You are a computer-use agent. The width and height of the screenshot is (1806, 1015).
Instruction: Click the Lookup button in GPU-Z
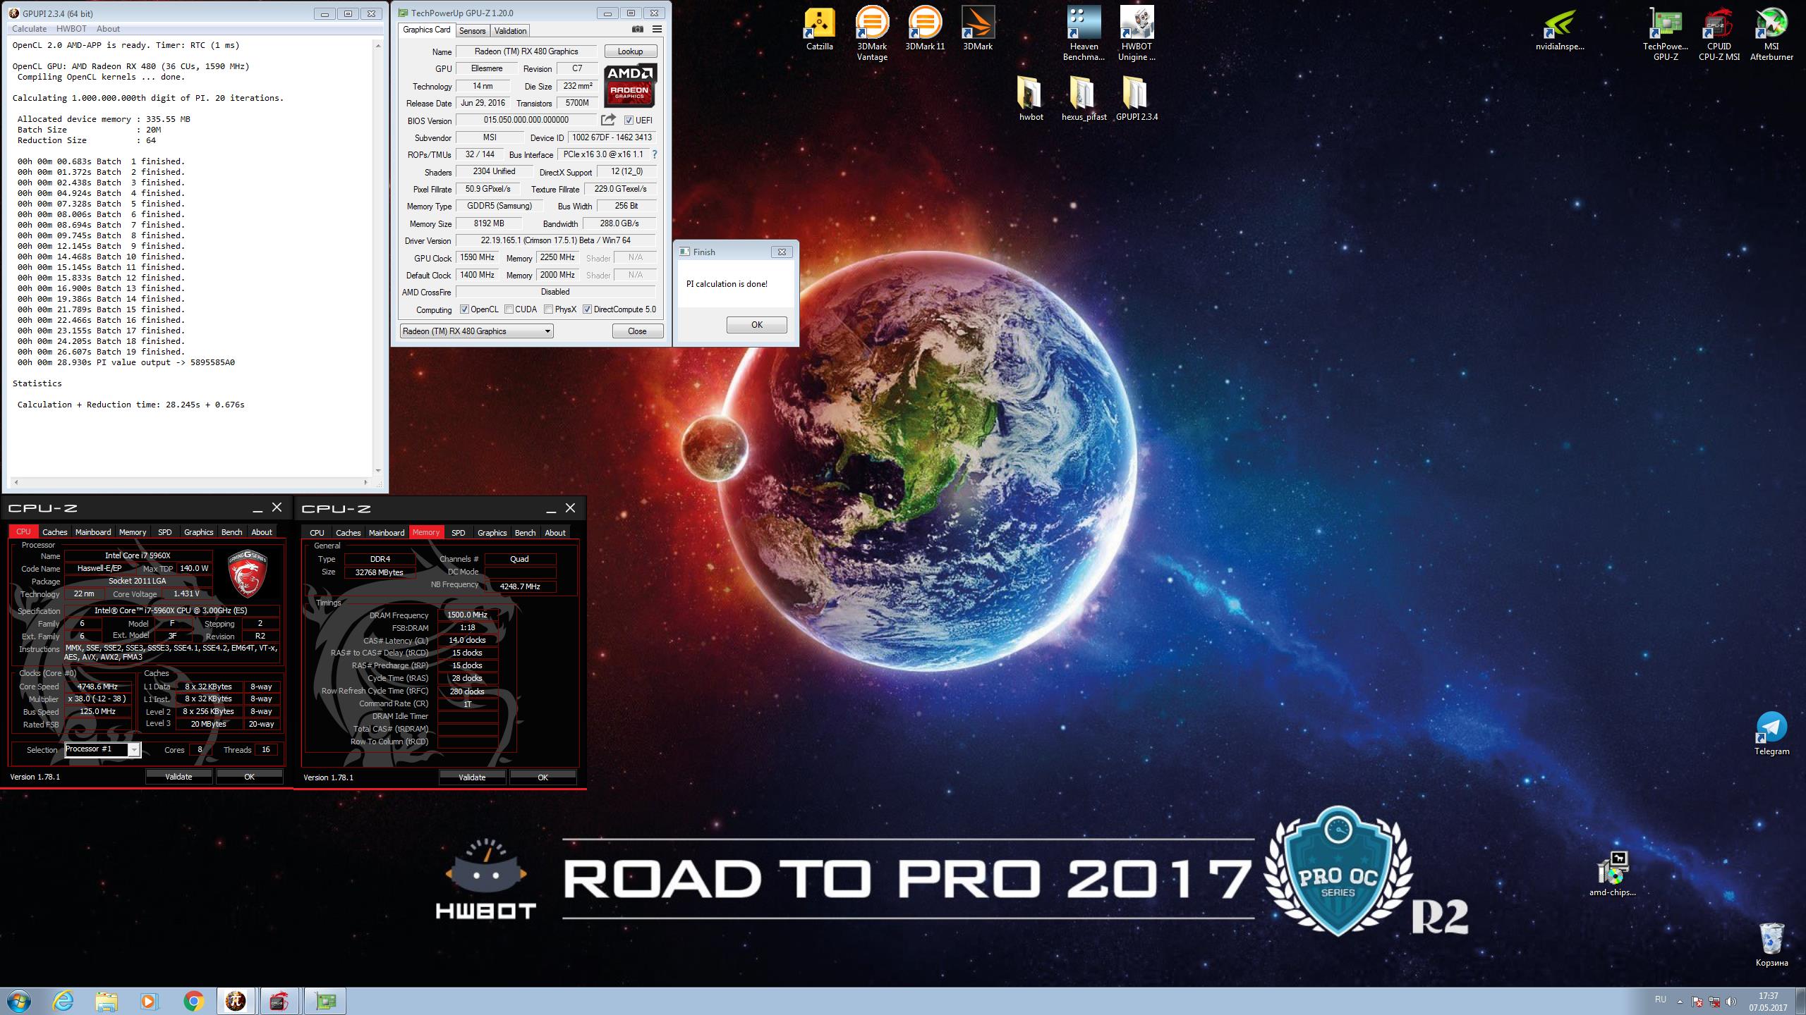[630, 51]
